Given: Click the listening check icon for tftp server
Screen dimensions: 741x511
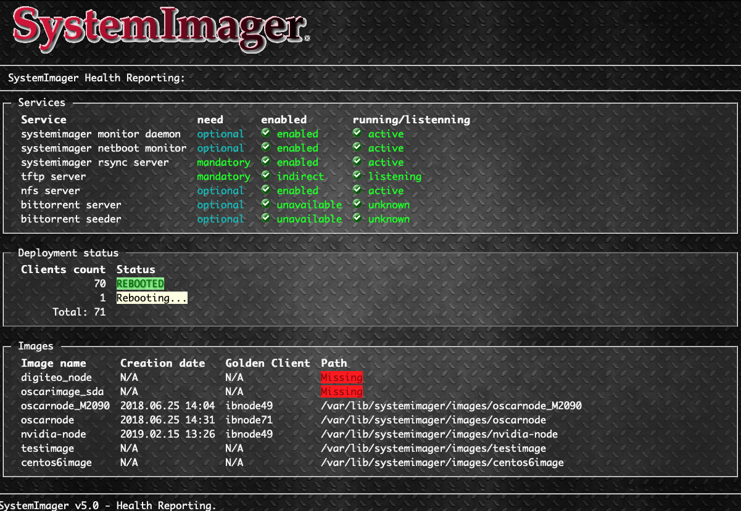Looking at the screenshot, I should pos(357,176).
